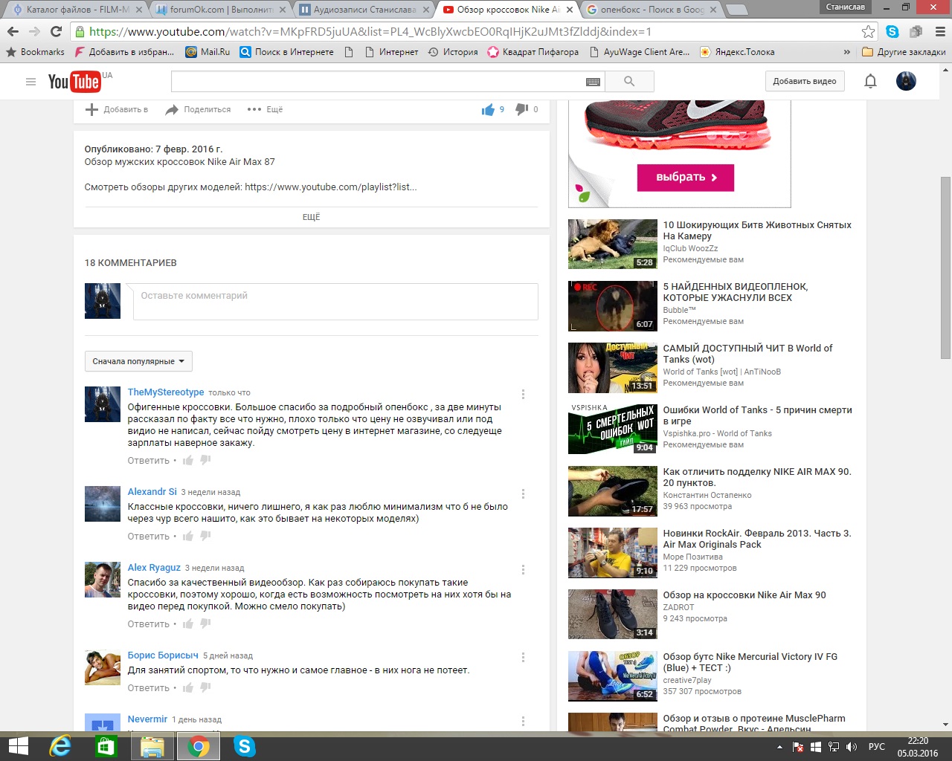
Task: Open the YouTube guide hamburger menu
Action: (x=30, y=82)
